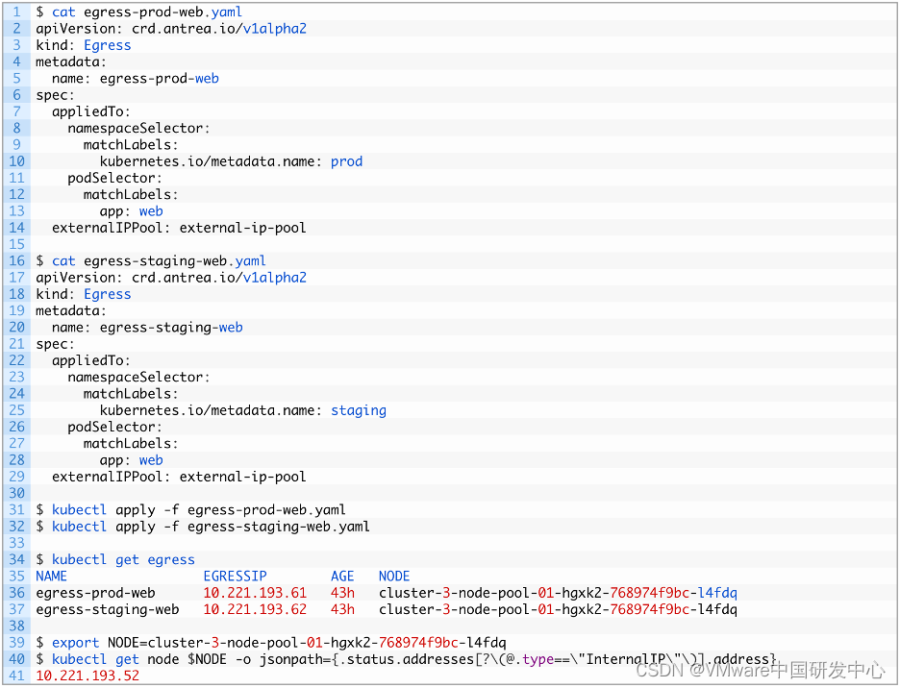Viewport: 900px width, 688px height.
Task: Select the internal IP 10.221.193.52
Action: (x=87, y=676)
